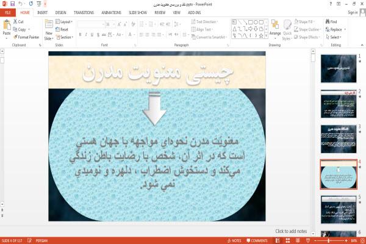Switch to Slide Sorter view
Image resolution: width=366 pixels, height=244 pixels.
(x=288, y=240)
